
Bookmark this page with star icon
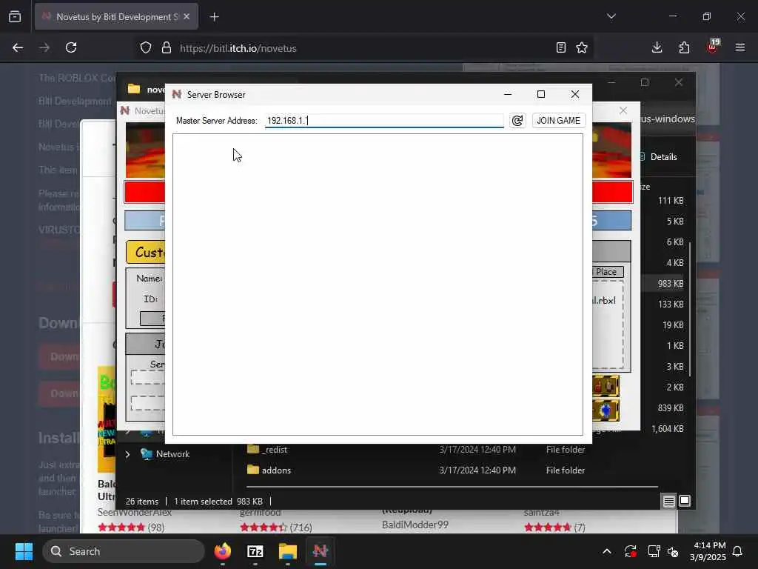[582, 47]
